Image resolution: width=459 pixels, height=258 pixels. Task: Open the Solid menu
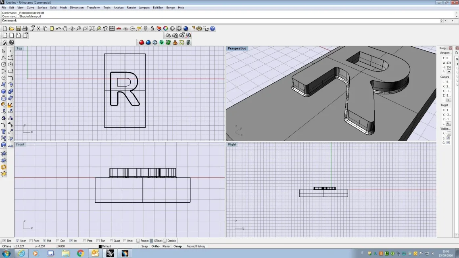53,8
